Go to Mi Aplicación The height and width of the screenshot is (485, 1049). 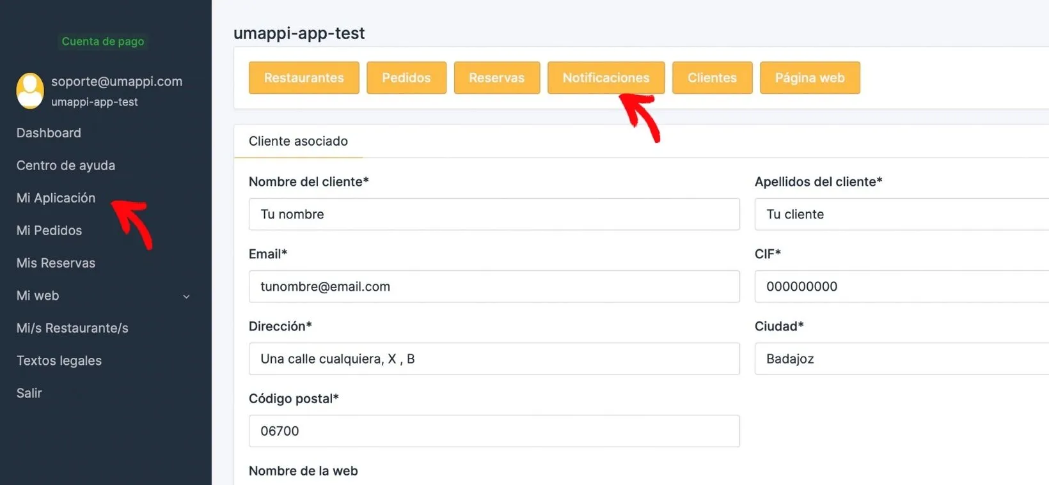click(56, 198)
